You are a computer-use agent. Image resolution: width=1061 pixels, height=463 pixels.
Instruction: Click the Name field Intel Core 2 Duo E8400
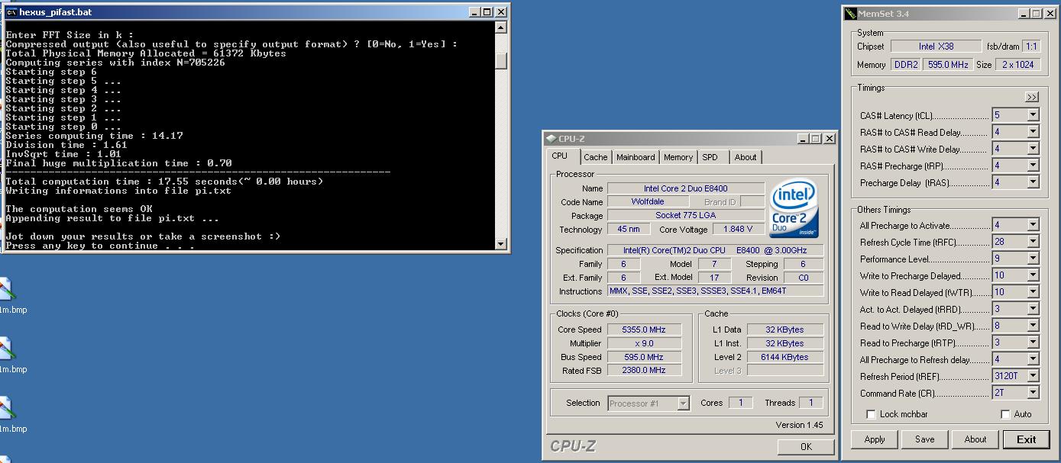point(686,188)
